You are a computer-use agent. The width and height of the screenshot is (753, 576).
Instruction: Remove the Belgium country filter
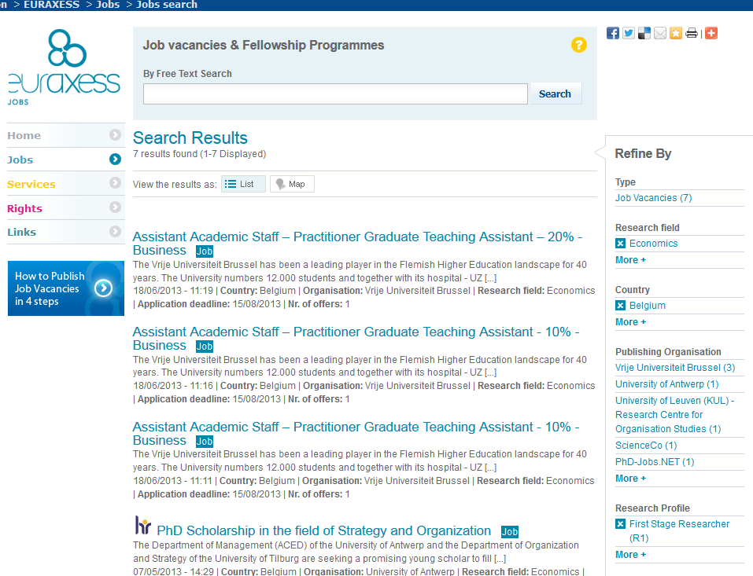click(621, 306)
